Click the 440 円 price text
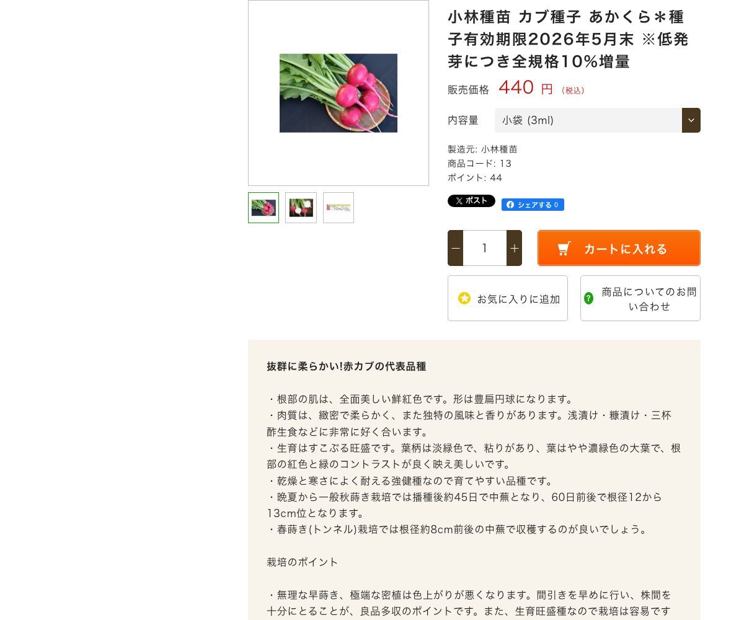Screen dimensions: 744x620 pos(525,88)
